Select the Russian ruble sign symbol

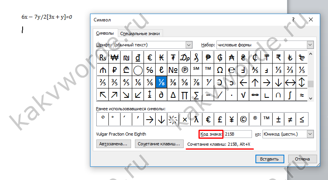(x=115, y=70)
